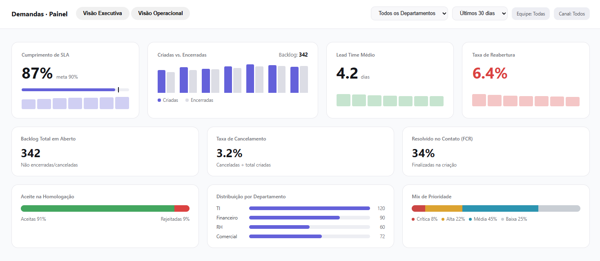Screen dimensions: 600x261
Task: Click the Comercial value 72
Action: 382,237
